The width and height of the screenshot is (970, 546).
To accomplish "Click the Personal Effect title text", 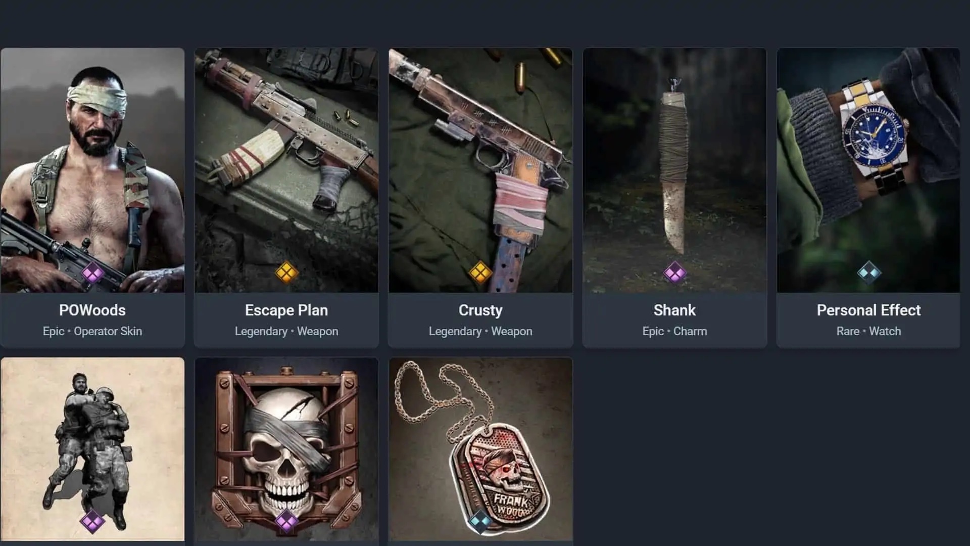I will [868, 310].
